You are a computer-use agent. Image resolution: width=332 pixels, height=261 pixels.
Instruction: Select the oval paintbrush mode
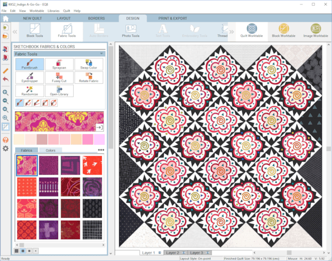pos(53,103)
